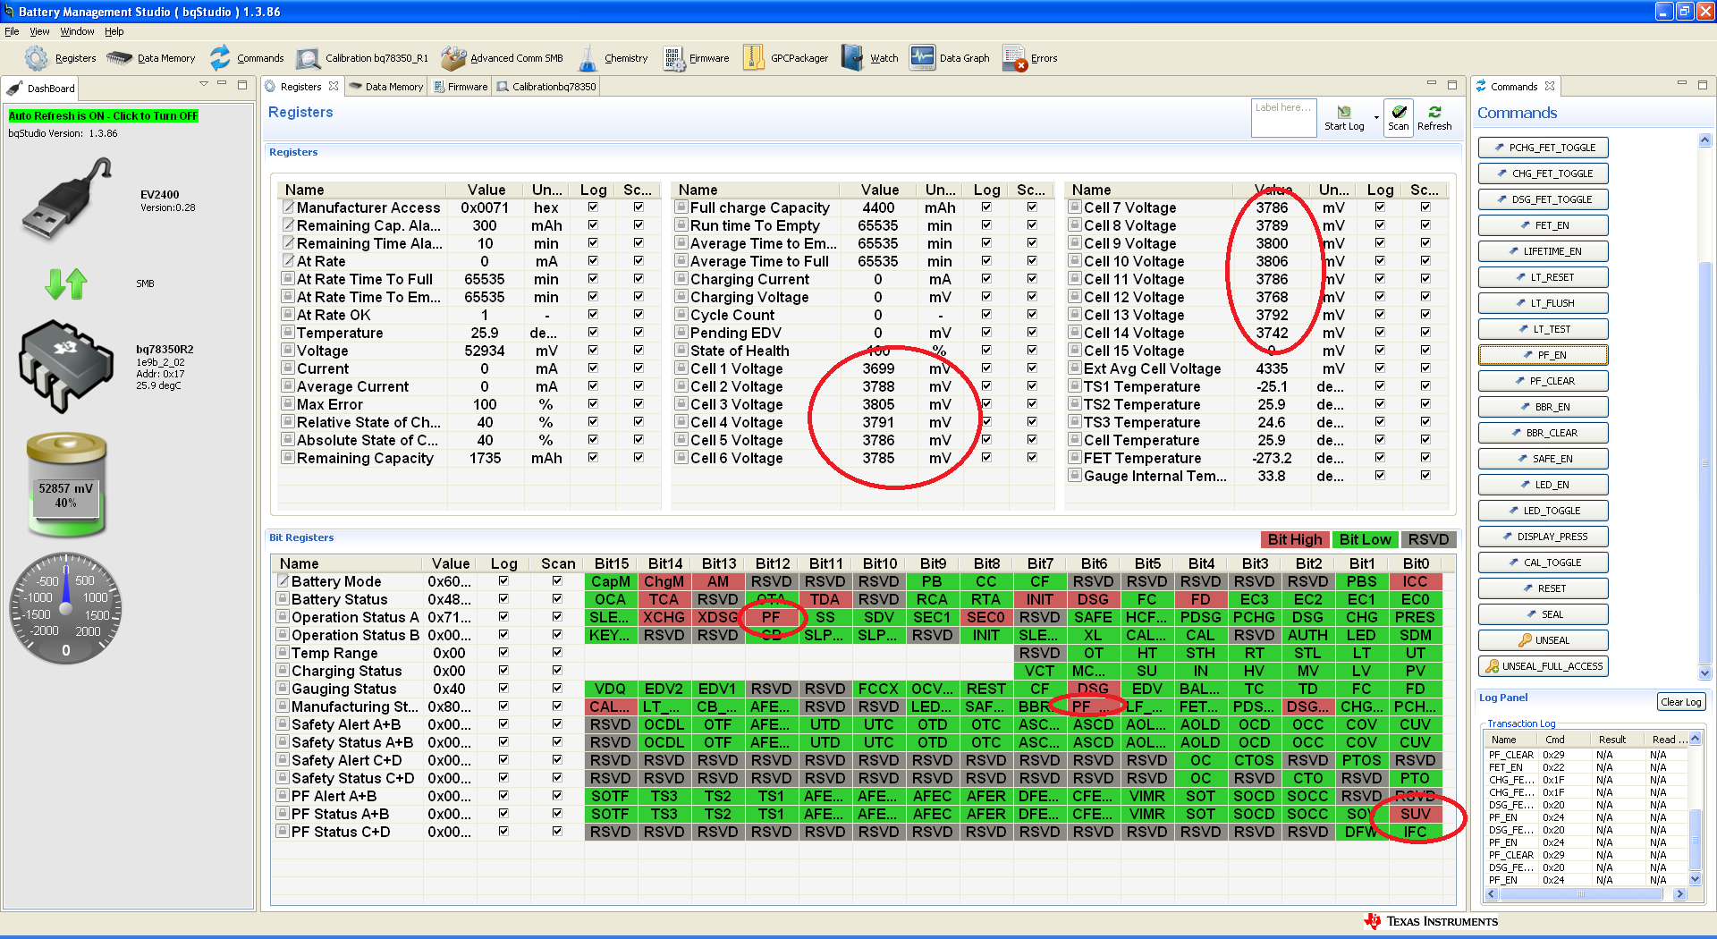Switch to the Data Memory tab
This screenshot has height=939, width=1717.
click(x=386, y=87)
